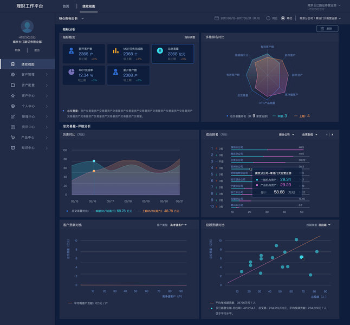The width and height of the screenshot is (350, 325).
Task: Click the person icon in second-row 新开客户数 card
Action: [115, 72]
